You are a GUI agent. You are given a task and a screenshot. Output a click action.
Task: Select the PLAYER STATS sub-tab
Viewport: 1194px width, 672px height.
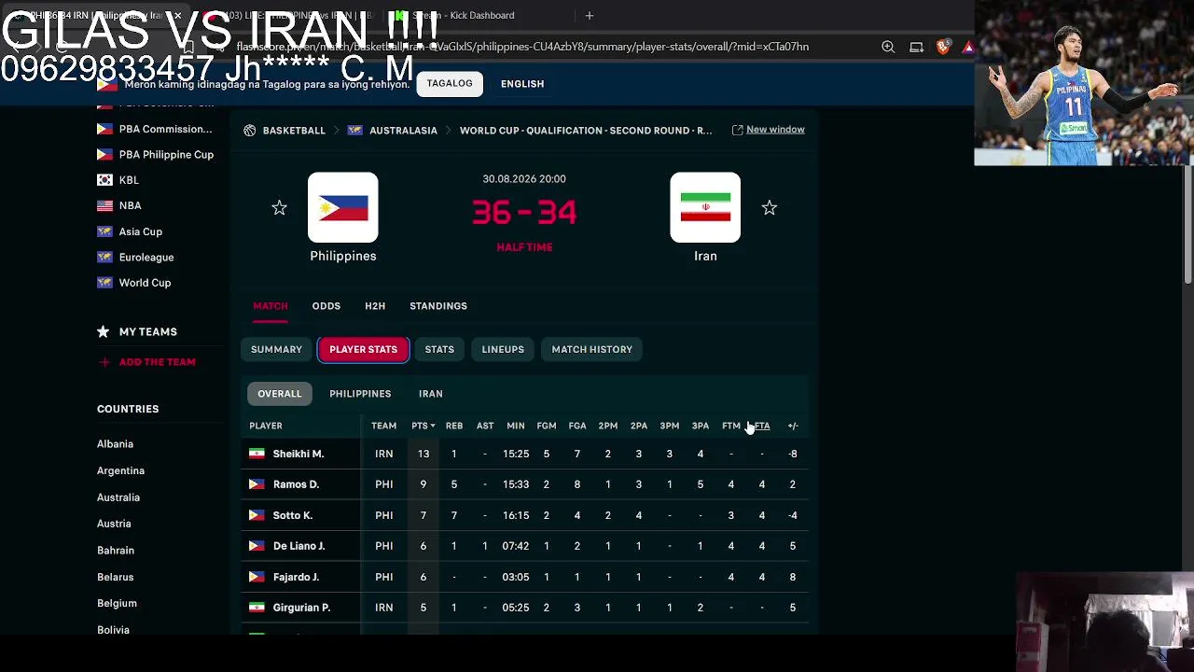363,349
